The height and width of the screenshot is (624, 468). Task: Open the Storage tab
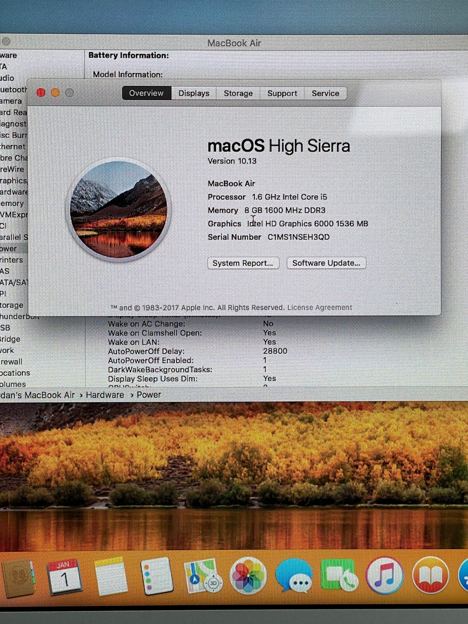click(238, 93)
